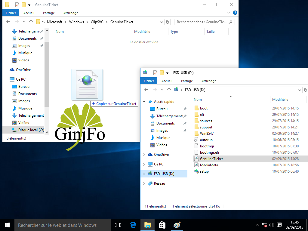Screen dimensions: 308x231
Task: Open the Paint app on taskbar
Action: [177, 225]
